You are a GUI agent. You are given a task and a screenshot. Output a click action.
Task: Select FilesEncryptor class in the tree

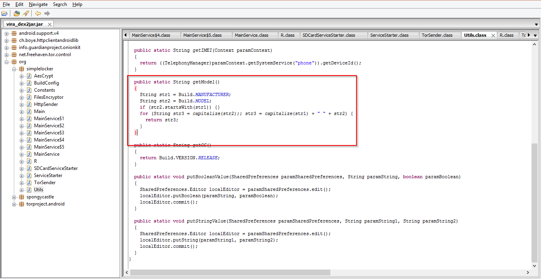click(48, 97)
